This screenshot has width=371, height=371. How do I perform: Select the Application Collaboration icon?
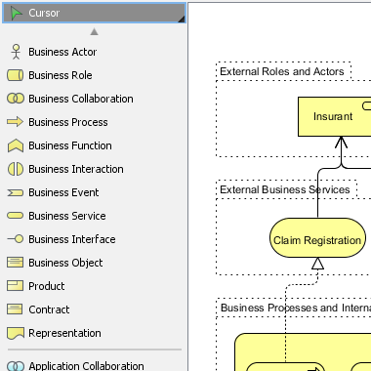[x=16, y=366]
